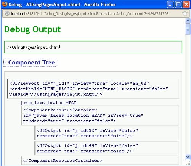Click the vertical scrollbar thumb

coord(188,29)
